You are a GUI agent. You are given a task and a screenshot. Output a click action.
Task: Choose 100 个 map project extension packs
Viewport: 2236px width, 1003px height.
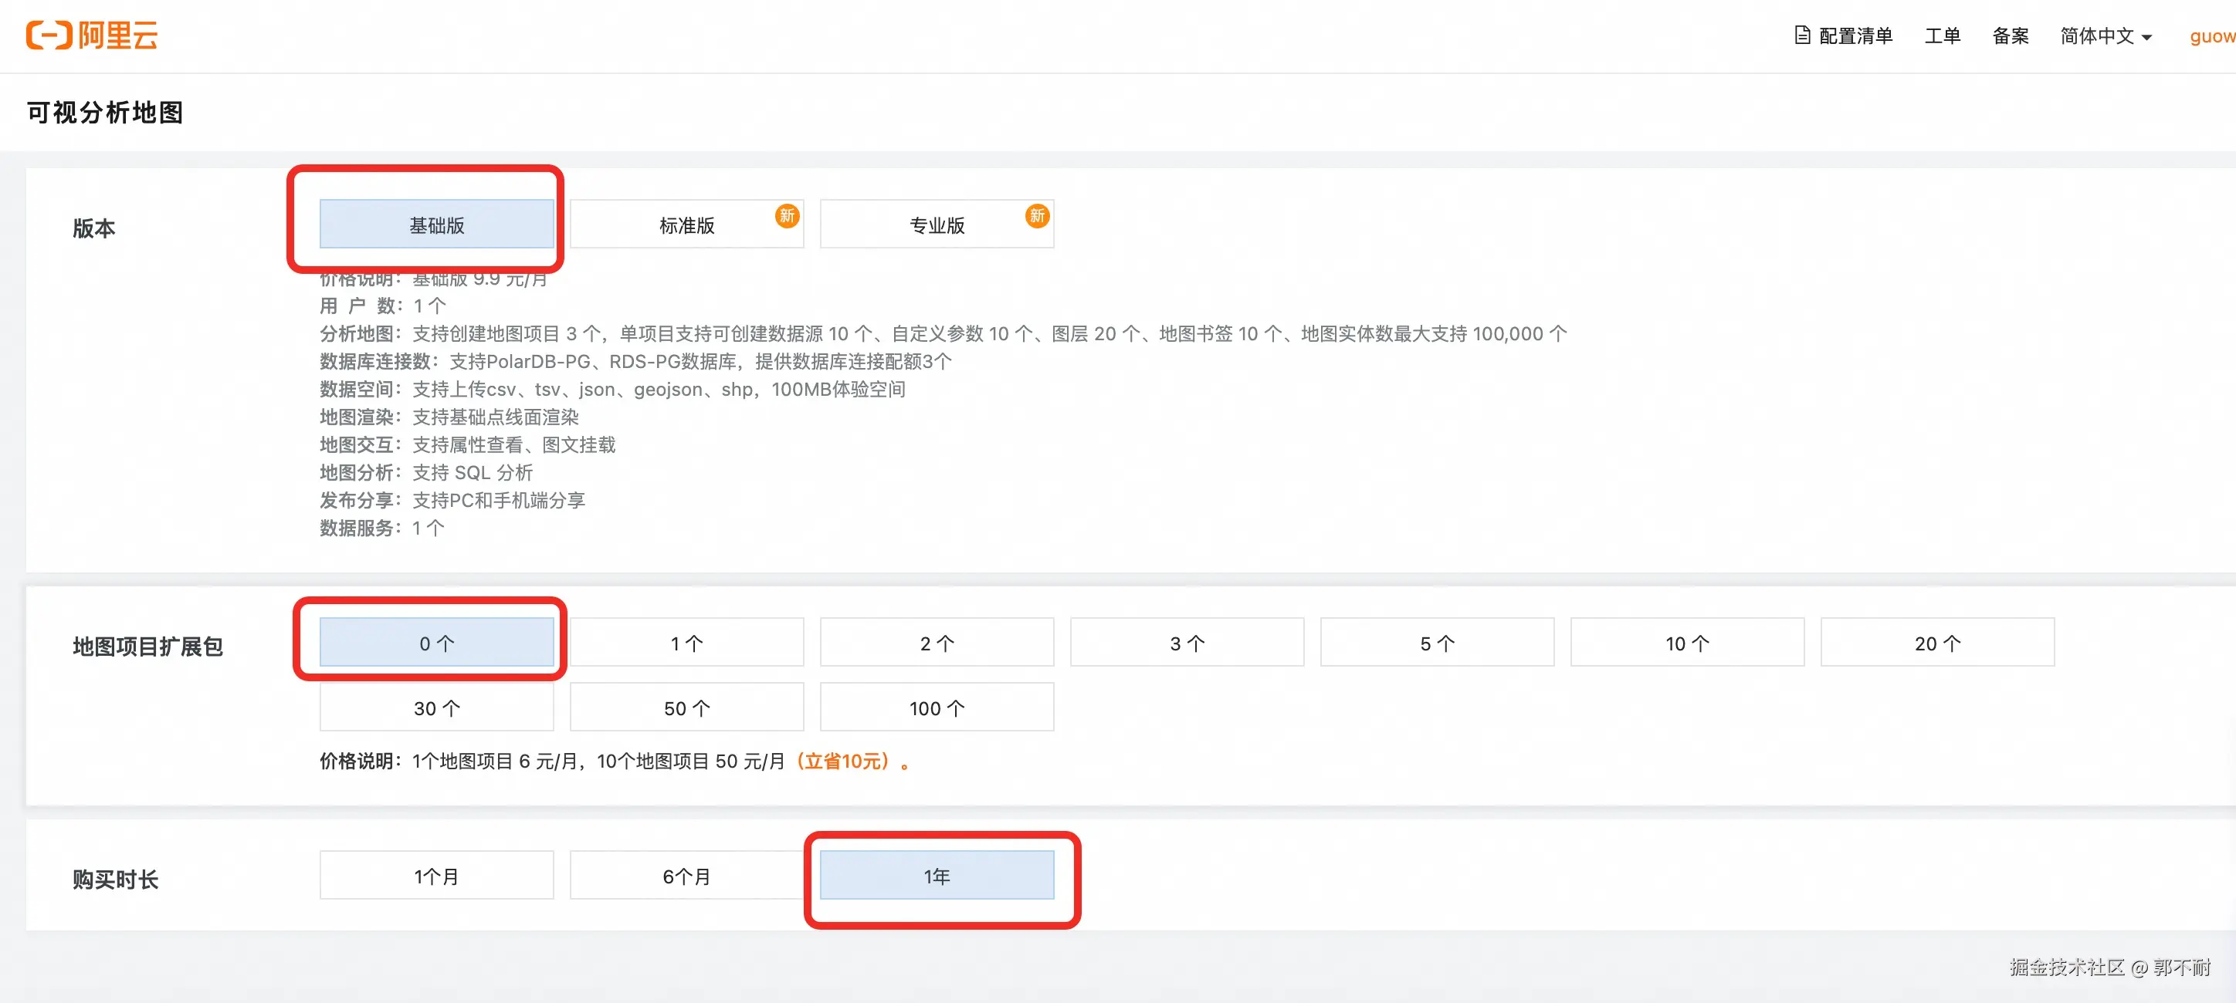click(x=936, y=708)
